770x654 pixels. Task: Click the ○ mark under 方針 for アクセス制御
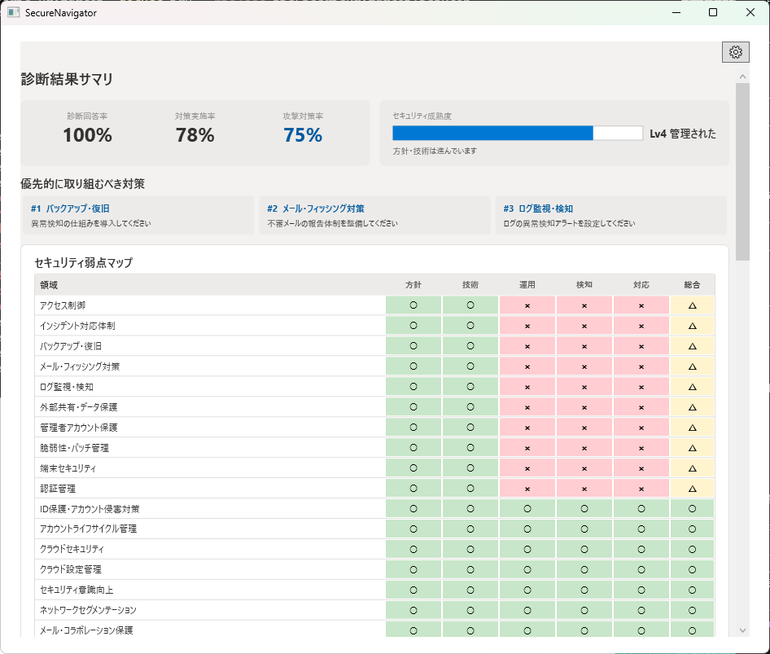pos(413,304)
